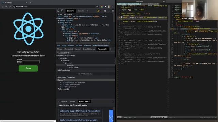Switch to the Elements panel tab
Viewport: 218px width, 122px height.
click(71, 11)
